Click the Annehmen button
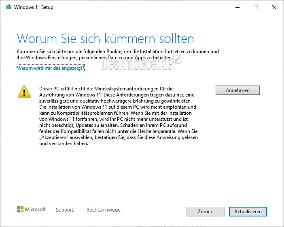The height and width of the screenshot is (227, 284). 237,90
